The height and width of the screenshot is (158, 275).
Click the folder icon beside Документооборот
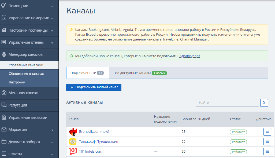pos(4,142)
